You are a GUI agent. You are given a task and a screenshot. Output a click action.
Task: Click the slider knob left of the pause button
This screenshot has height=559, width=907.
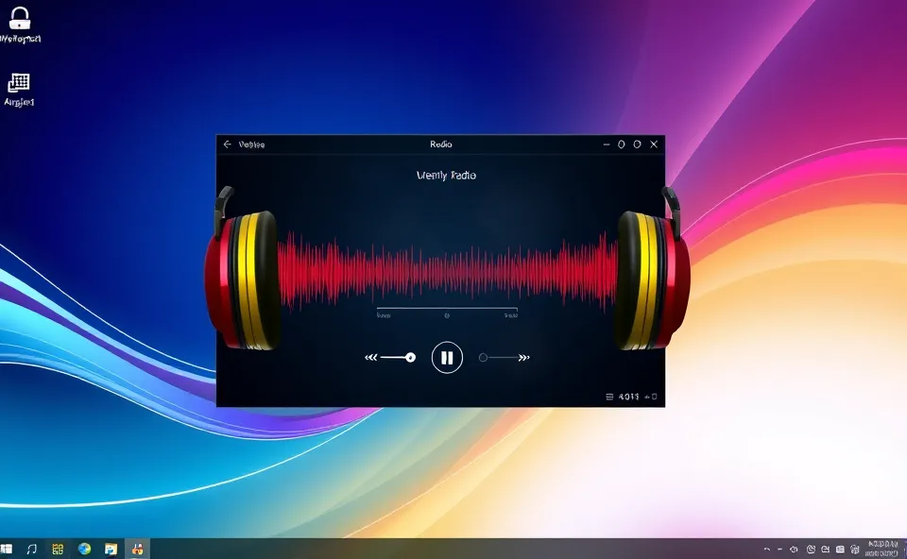point(410,358)
